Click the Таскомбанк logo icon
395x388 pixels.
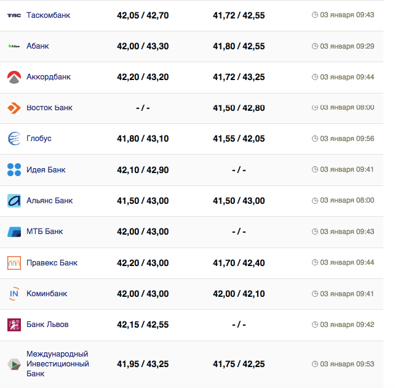[14, 15]
